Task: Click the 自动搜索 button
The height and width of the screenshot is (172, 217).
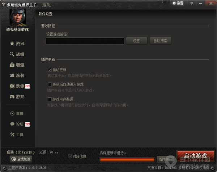Action: click(x=160, y=41)
